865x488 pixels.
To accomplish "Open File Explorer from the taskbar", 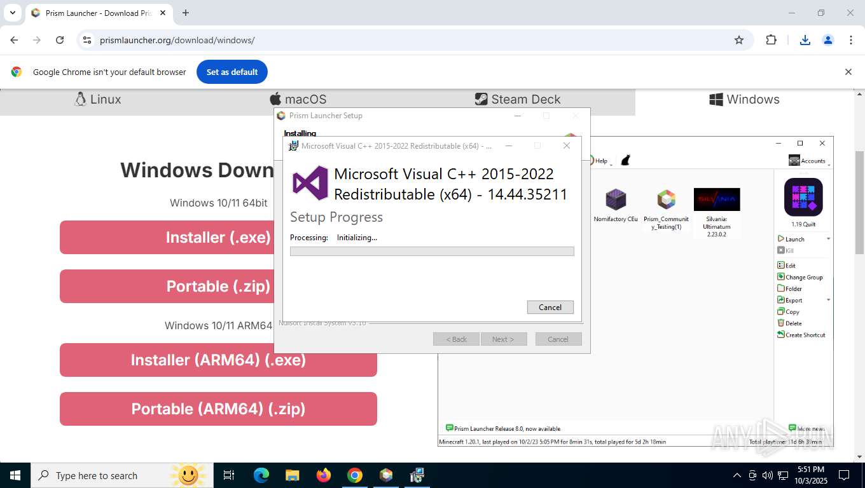I will 292,475.
